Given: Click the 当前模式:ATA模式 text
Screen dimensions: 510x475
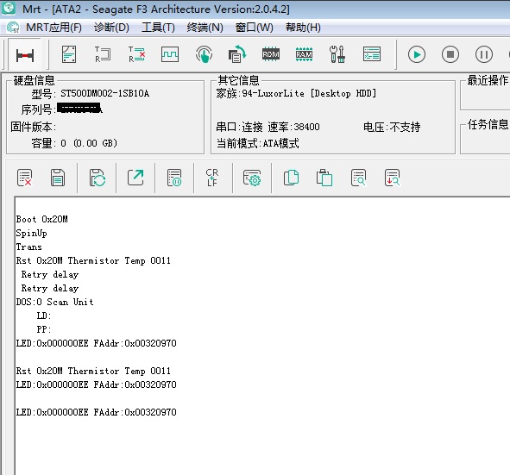Looking at the screenshot, I should (258, 143).
